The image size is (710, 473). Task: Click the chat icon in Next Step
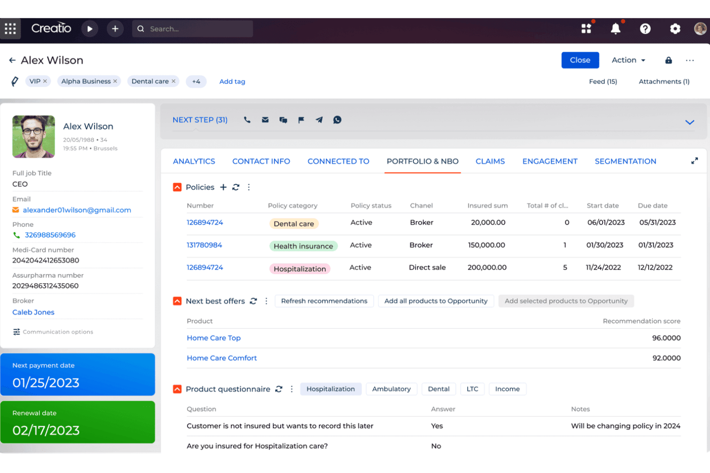coord(284,120)
